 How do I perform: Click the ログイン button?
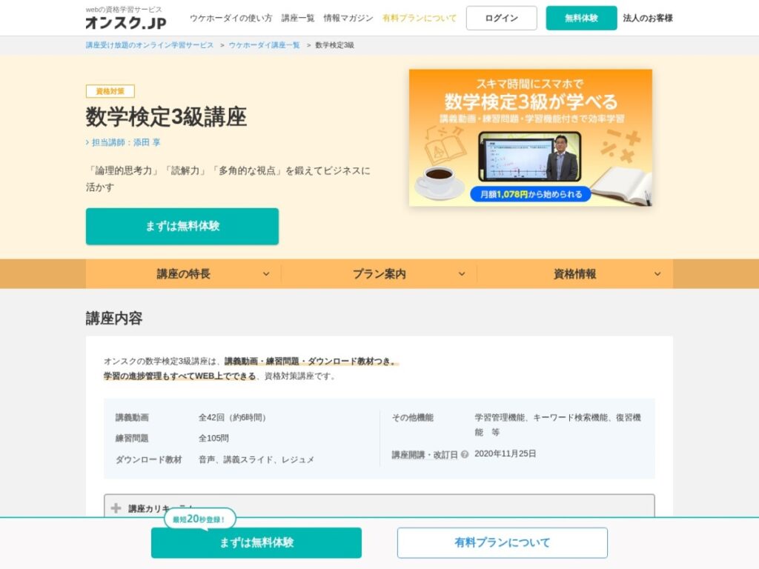point(502,18)
